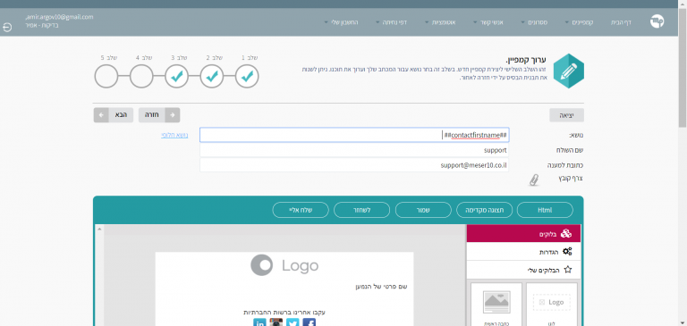Image resolution: width=687 pixels, height=326 pixels.
Task: Select the Logo block thumbnail
Action: pyautogui.click(x=552, y=305)
